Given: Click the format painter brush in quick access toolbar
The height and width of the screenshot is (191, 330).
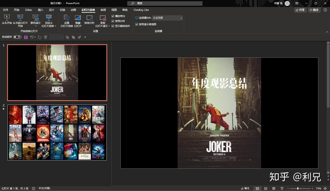Looking at the screenshot, I should coord(79,37).
